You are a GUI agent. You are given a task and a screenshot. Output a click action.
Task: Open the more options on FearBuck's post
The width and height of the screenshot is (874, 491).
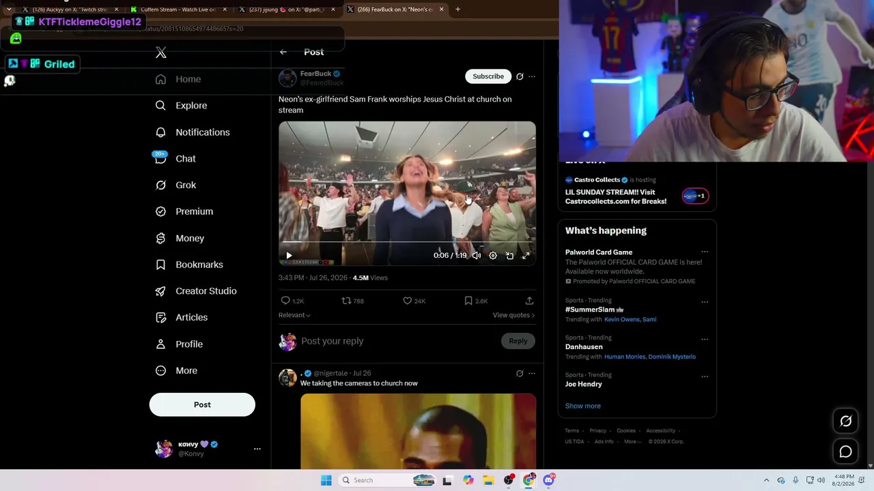532,76
